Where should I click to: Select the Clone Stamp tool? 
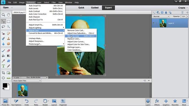(9, 39)
